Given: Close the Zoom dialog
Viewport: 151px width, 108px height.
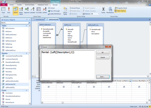Looking at the screenshot, I should (x=108, y=47).
